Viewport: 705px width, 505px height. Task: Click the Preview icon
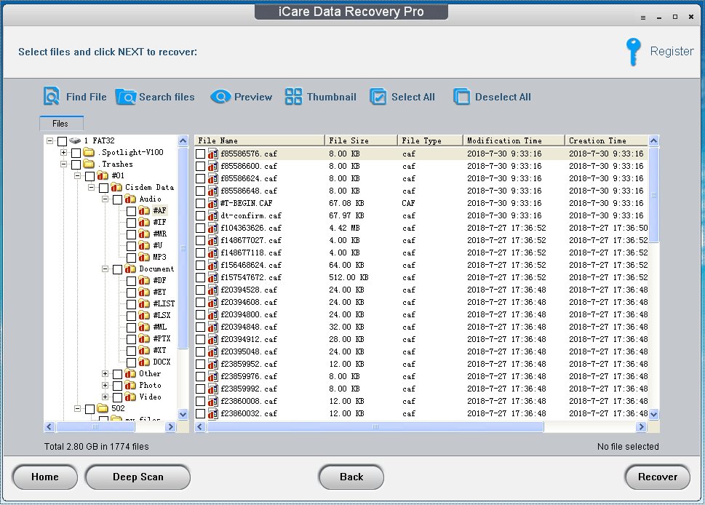(220, 96)
